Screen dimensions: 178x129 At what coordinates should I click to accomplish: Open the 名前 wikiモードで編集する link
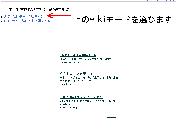[x=23, y=17]
